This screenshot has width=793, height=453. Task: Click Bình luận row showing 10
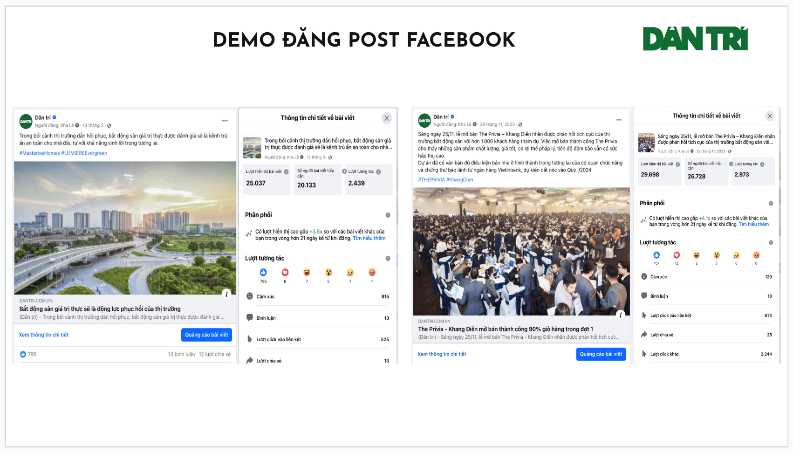pos(706,296)
